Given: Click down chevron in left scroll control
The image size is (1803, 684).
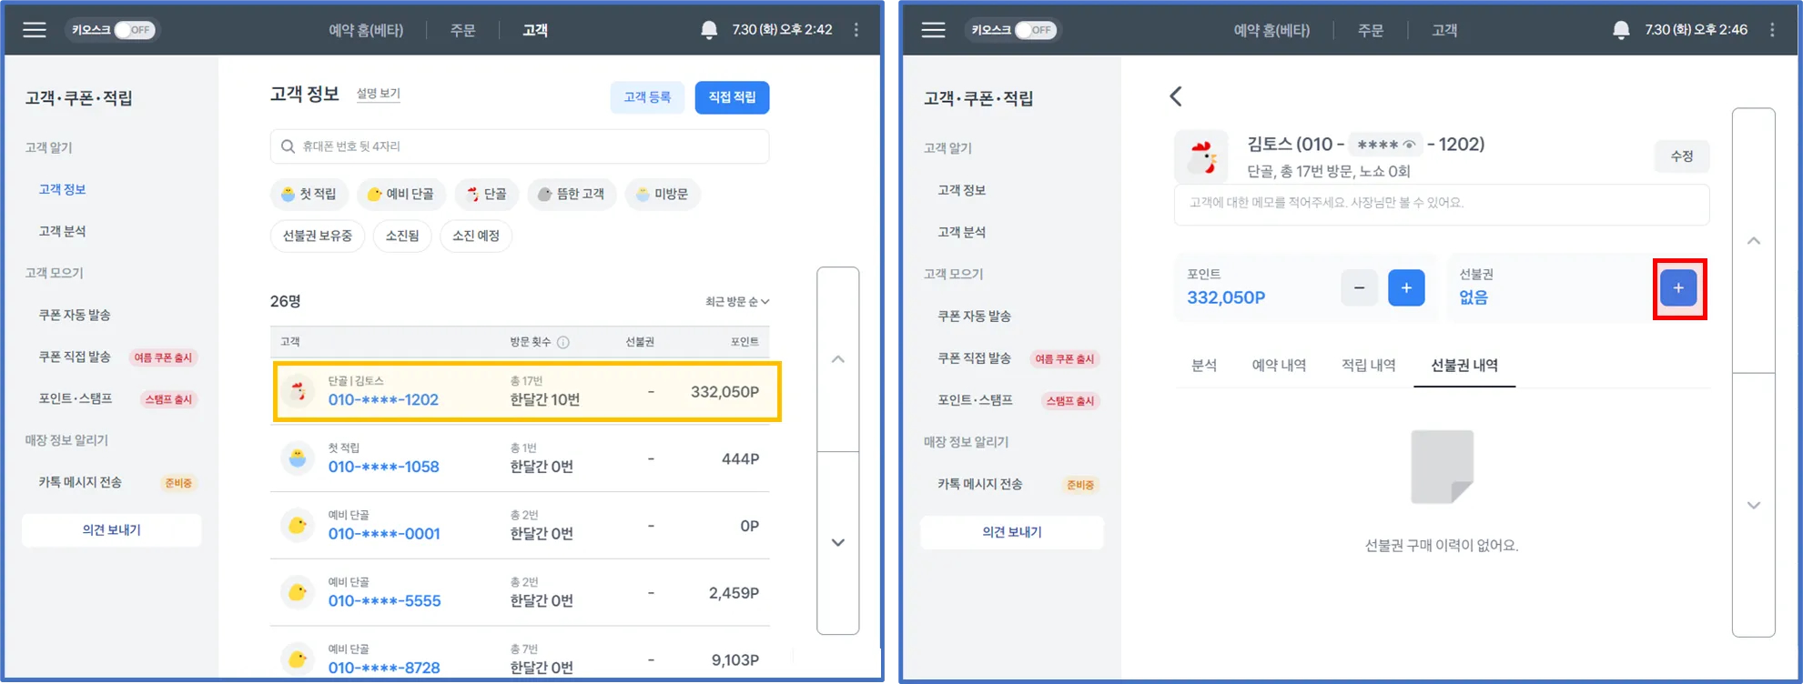Looking at the screenshot, I should point(838,543).
